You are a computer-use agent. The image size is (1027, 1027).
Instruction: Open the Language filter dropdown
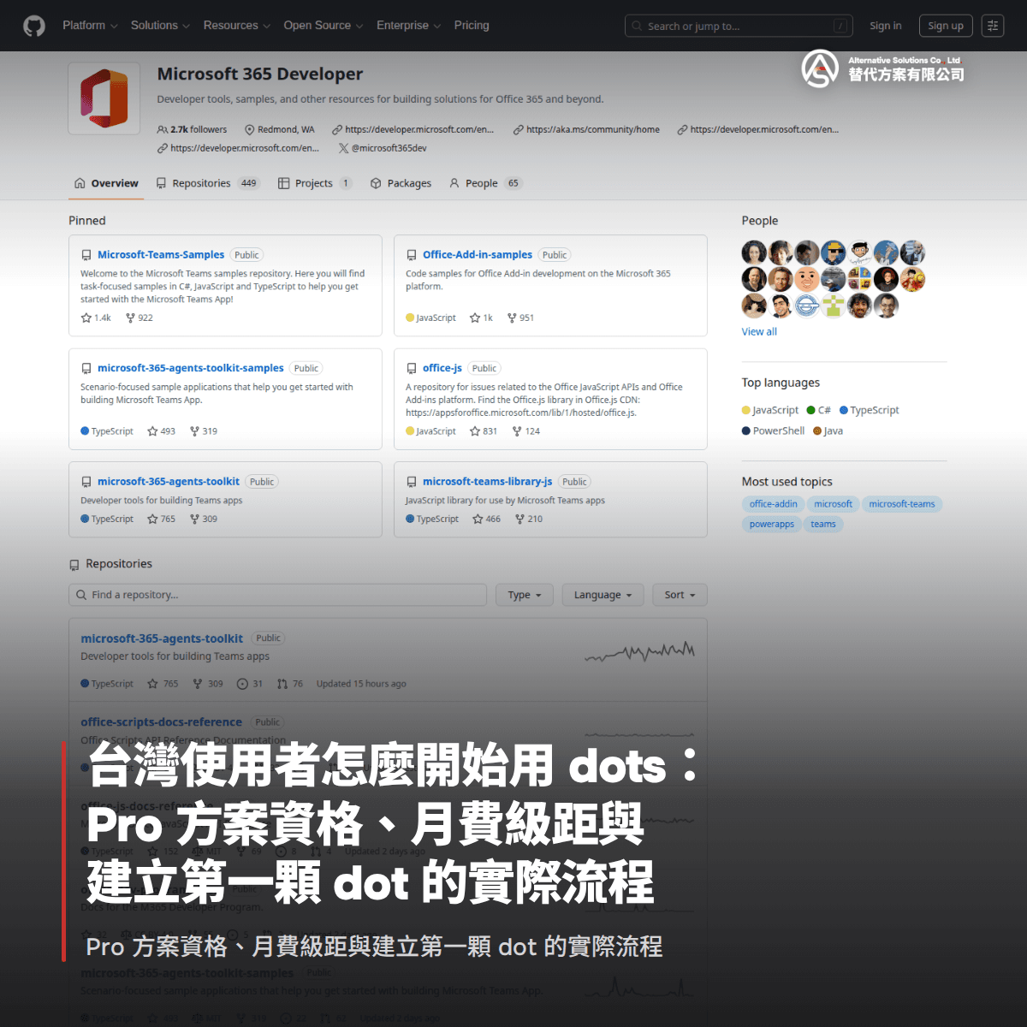pyautogui.click(x=603, y=595)
